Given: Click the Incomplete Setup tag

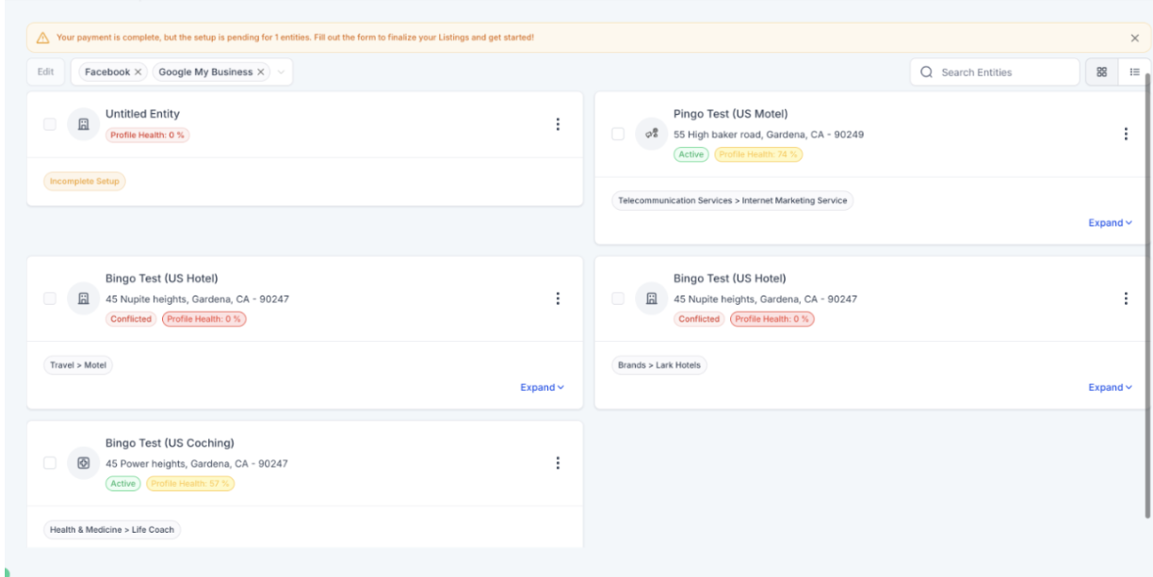Looking at the screenshot, I should (x=85, y=182).
